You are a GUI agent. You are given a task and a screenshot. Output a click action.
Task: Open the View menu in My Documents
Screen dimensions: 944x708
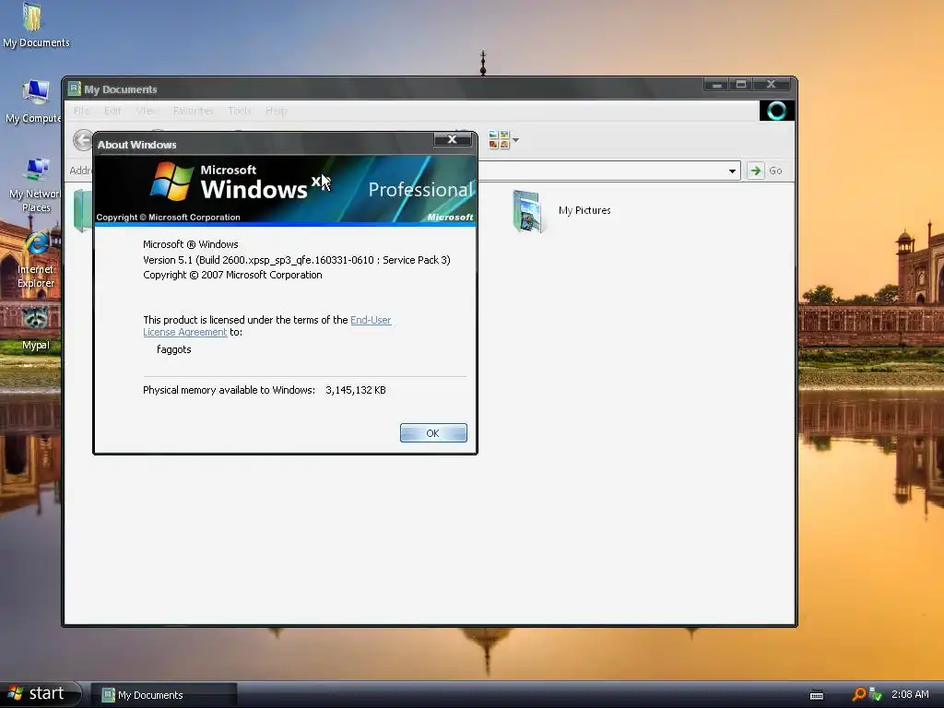tap(147, 111)
